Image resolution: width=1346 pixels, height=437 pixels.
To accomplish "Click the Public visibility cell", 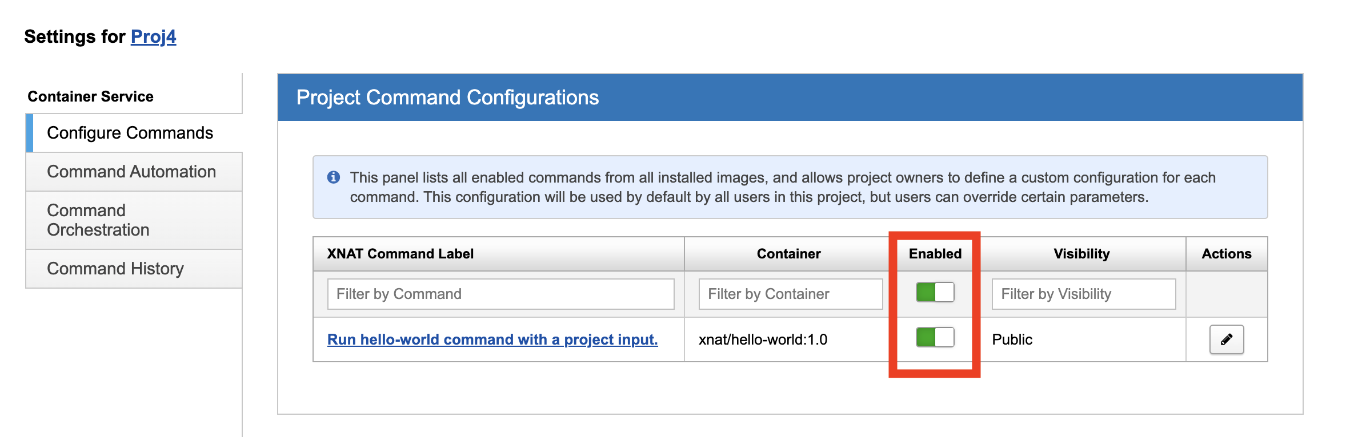I will [x=1012, y=339].
